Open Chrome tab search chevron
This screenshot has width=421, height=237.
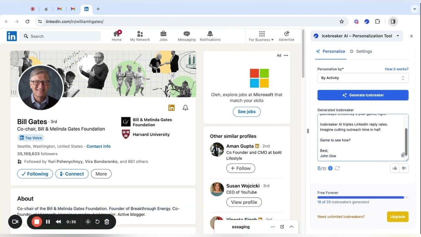pyautogui.click(x=415, y=9)
